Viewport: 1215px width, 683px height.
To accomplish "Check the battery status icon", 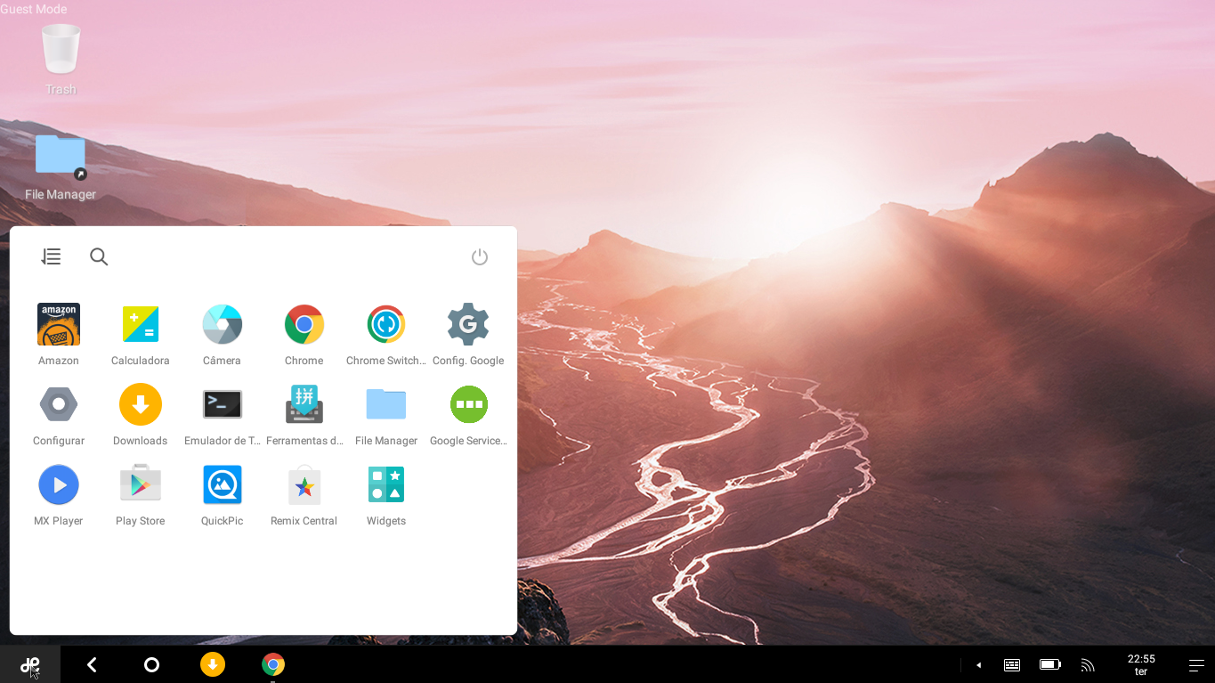I will coord(1050,664).
